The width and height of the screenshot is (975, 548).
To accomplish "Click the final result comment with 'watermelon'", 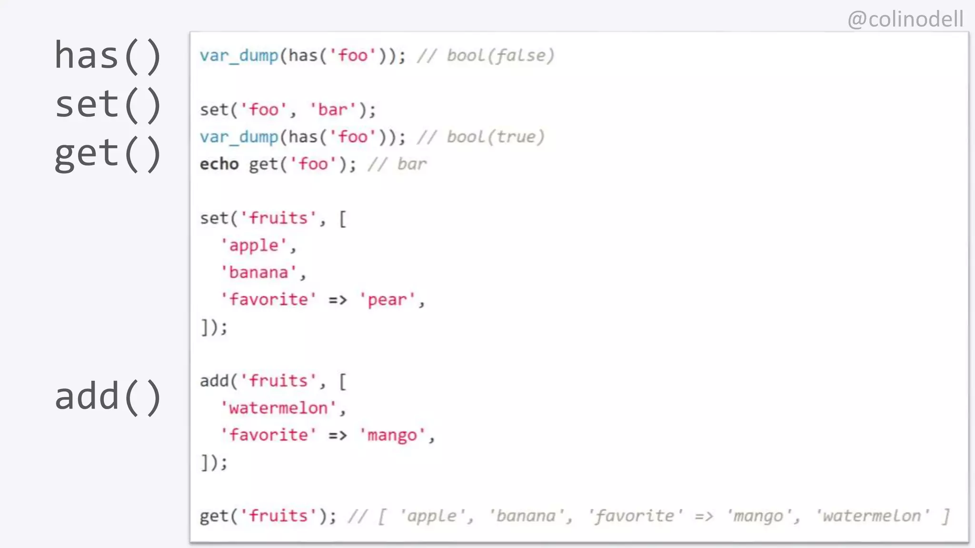I will point(872,516).
